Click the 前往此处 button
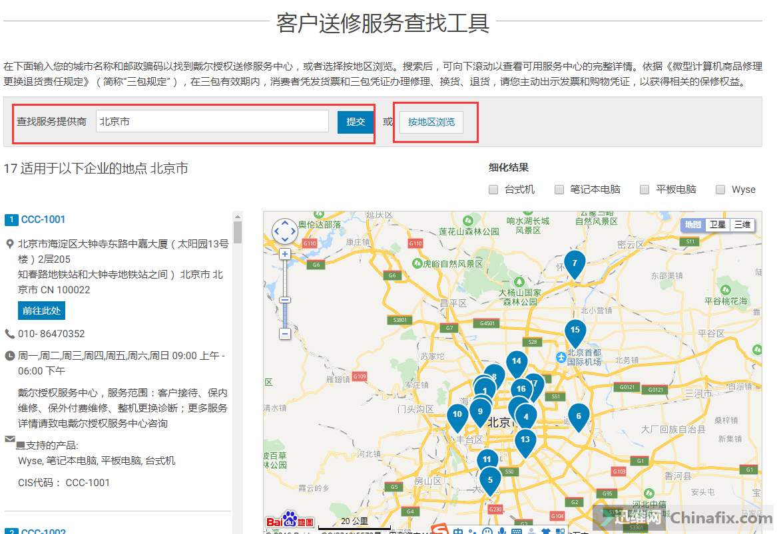777x534 pixels. coord(41,311)
